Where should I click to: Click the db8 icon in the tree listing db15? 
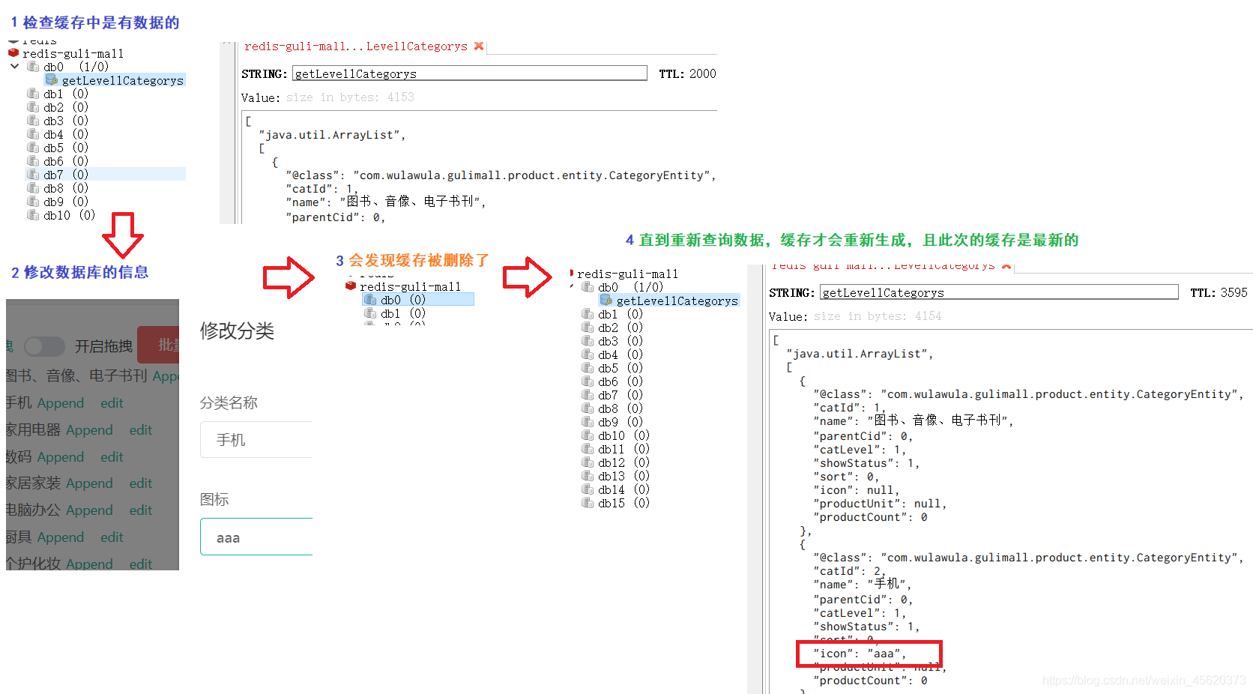(x=588, y=408)
